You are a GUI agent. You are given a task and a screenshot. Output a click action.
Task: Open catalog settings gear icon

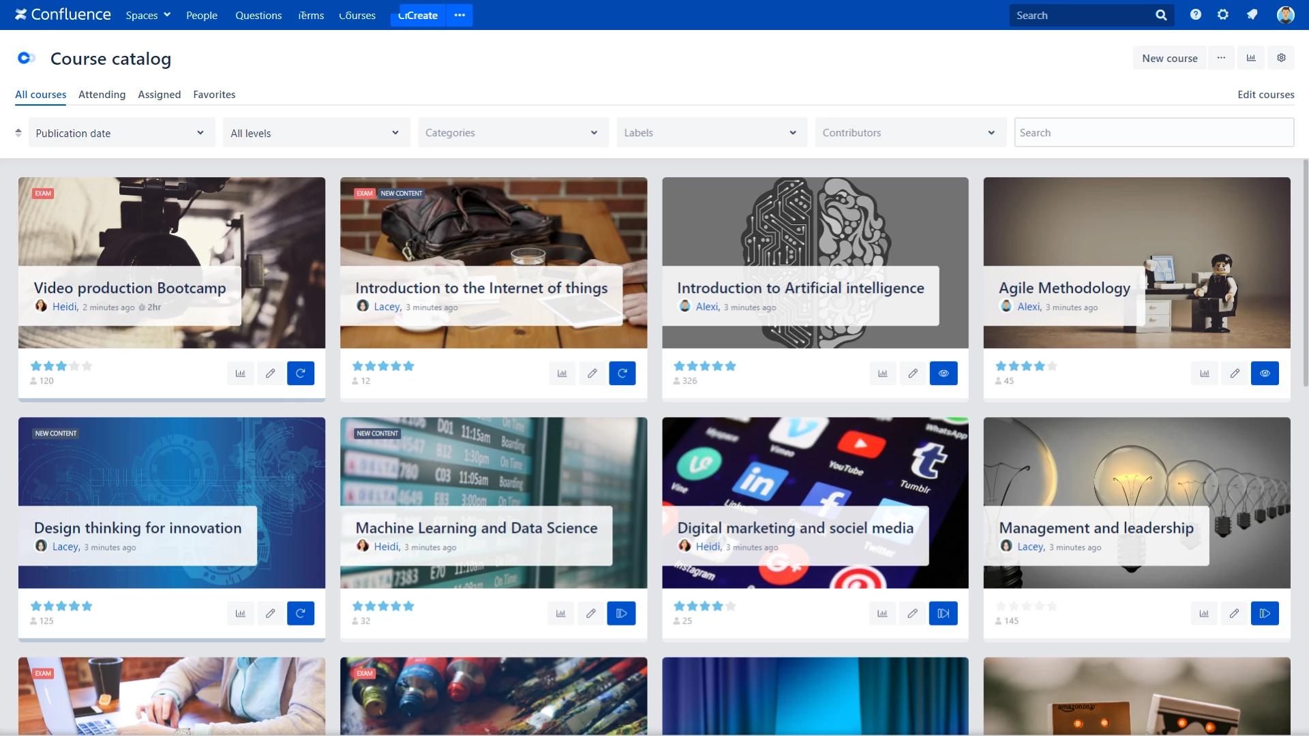[x=1282, y=58]
